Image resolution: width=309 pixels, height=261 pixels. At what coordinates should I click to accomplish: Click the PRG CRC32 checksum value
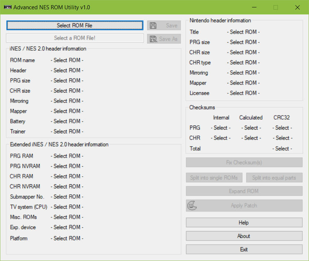pyautogui.click(x=282, y=128)
